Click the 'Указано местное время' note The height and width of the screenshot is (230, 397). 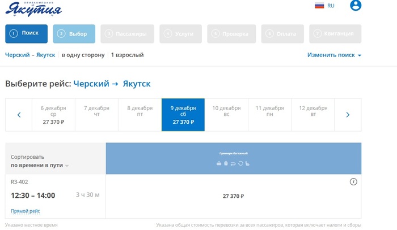click(x=31, y=225)
